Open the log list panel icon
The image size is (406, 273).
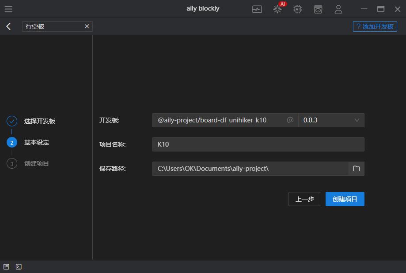6,266
